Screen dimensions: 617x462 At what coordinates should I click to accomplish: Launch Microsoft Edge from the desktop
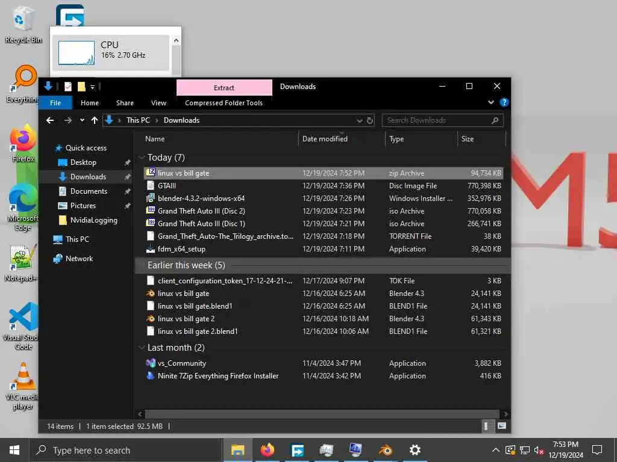pyautogui.click(x=23, y=208)
